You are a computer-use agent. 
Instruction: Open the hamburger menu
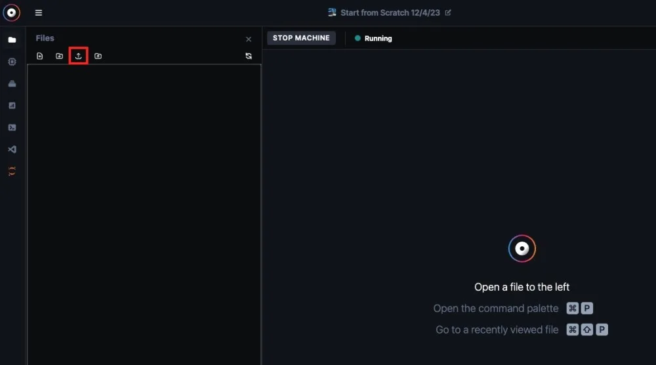(x=39, y=12)
